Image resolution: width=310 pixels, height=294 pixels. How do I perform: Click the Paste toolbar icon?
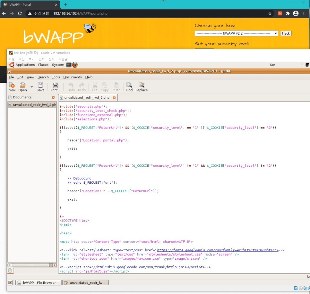coord(116,87)
